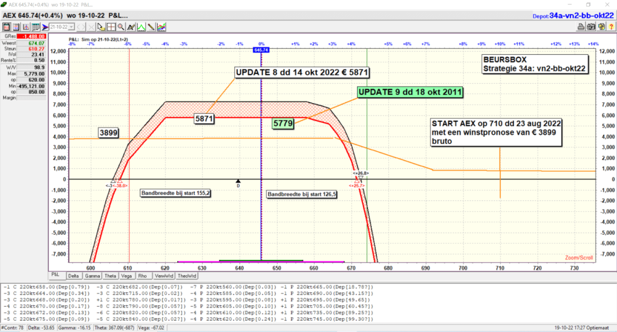The image size is (617, 332).
Task: Click the Max value 5,779.00
Action: (x=32, y=74)
